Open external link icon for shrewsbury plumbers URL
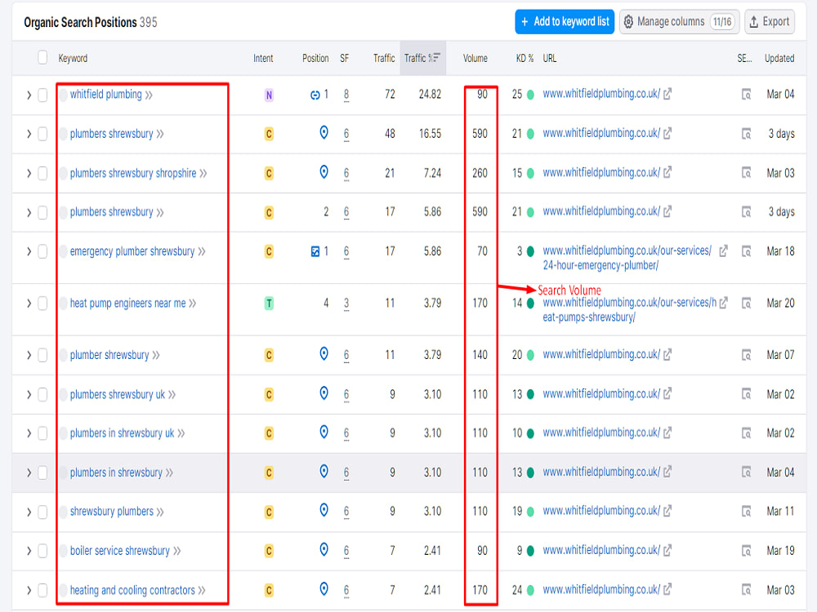This screenshot has height=612, width=817. tap(667, 511)
